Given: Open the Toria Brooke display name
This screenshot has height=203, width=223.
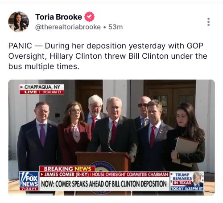Looking at the screenshot, I should 58,17.
